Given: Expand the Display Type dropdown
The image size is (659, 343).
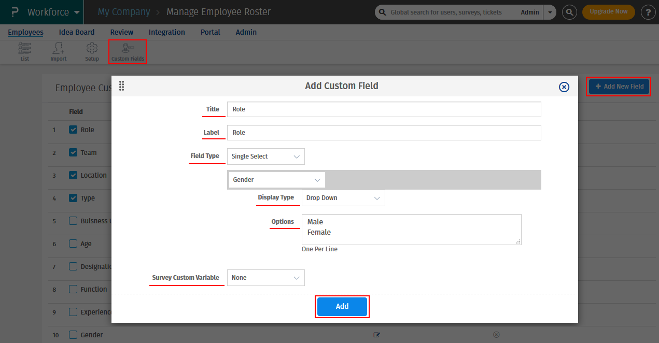Looking at the screenshot, I should (x=343, y=197).
